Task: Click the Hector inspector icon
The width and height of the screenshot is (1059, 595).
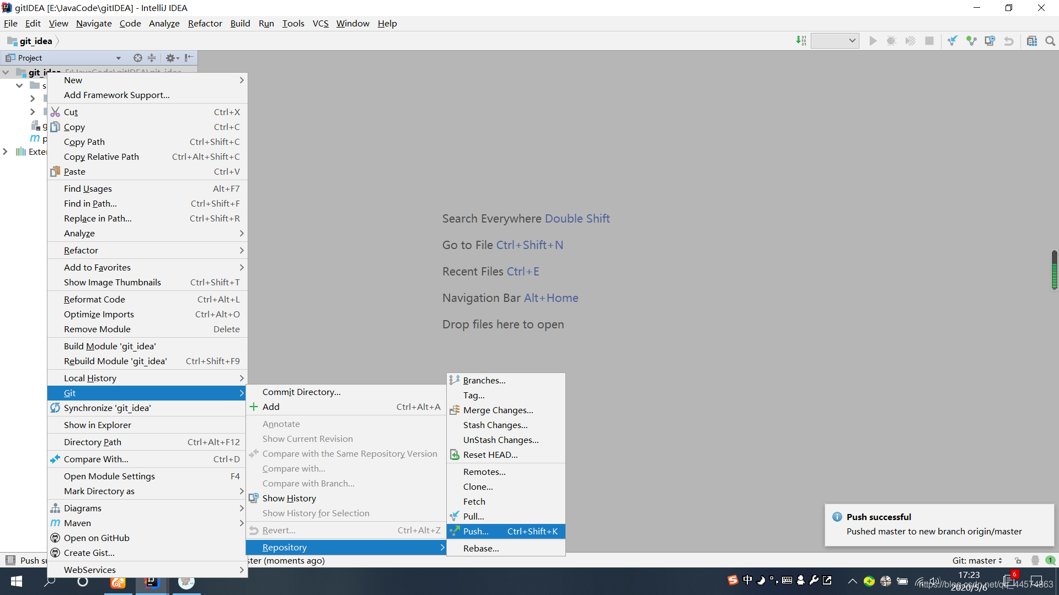Action: [x=1035, y=560]
